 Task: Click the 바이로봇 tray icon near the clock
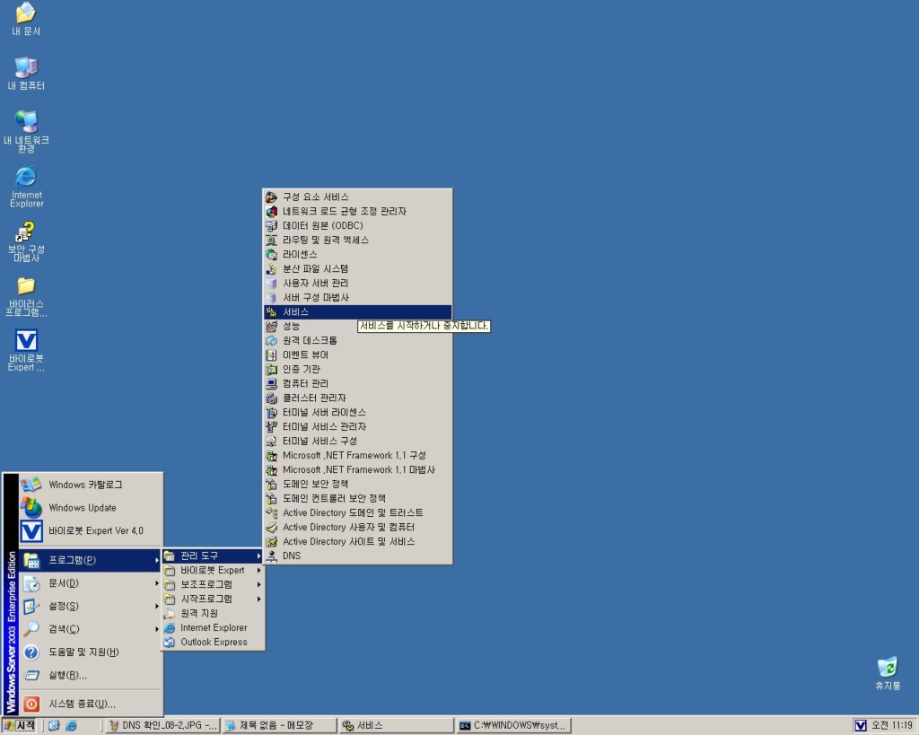click(x=861, y=726)
